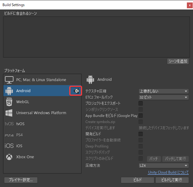The height and width of the screenshot is (187, 193).
Task: Choose tvOS platform label
Action: (x=20, y=124)
